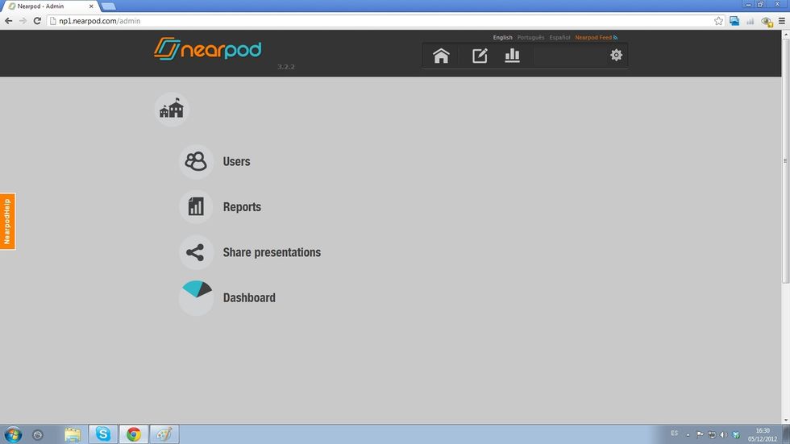The image size is (790, 444).
Task: Open the Home icon in Nearpod header
Action: point(441,56)
